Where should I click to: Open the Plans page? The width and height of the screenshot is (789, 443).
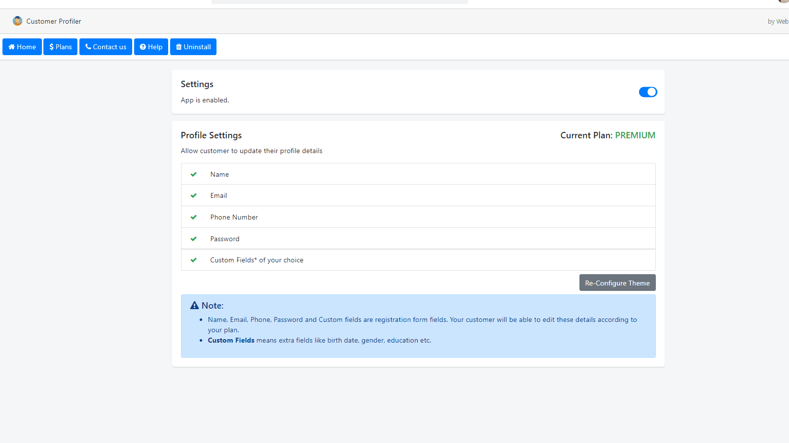pos(61,47)
